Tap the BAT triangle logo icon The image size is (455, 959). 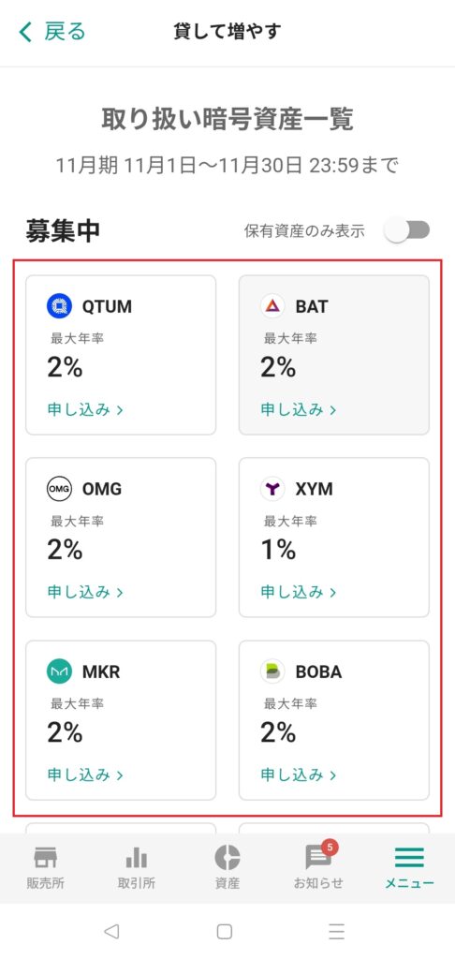coord(272,306)
